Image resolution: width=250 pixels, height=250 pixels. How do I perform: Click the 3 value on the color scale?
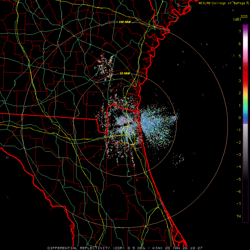pos(240,81)
